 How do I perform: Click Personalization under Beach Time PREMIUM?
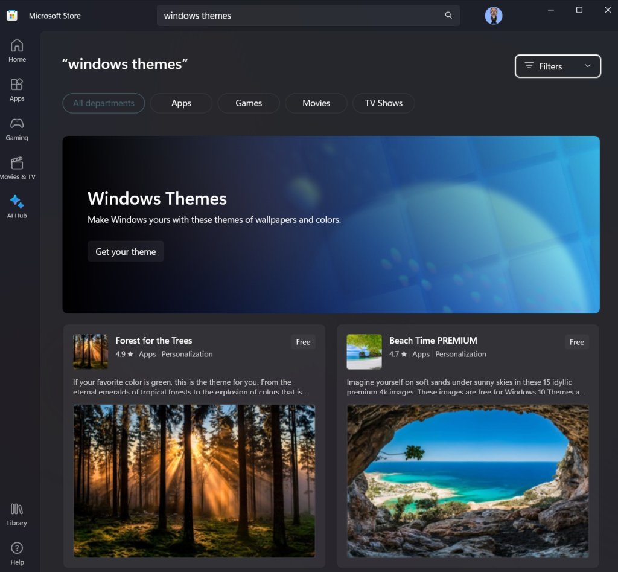(460, 354)
